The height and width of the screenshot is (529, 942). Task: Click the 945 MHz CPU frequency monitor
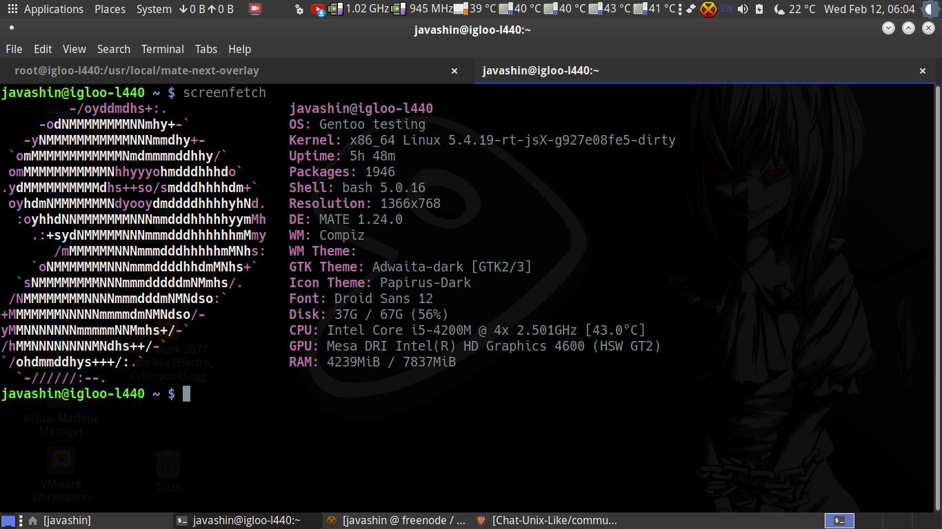(x=421, y=9)
